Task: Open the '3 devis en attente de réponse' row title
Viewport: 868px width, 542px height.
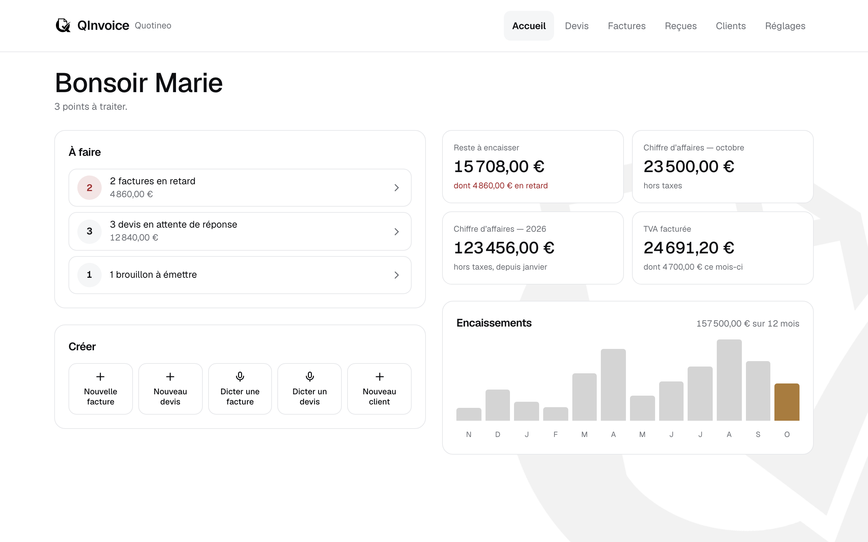Action: [173, 224]
